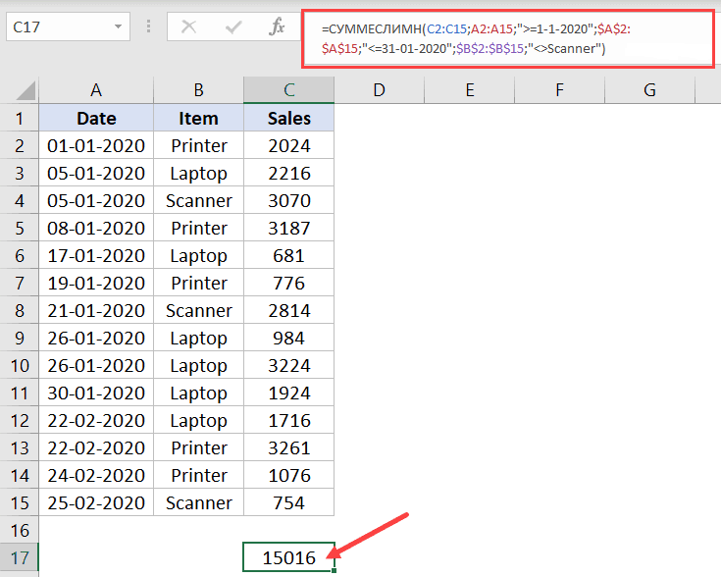721x577 pixels.
Task: Click the cancel (X) formula icon
Action: coord(188,27)
